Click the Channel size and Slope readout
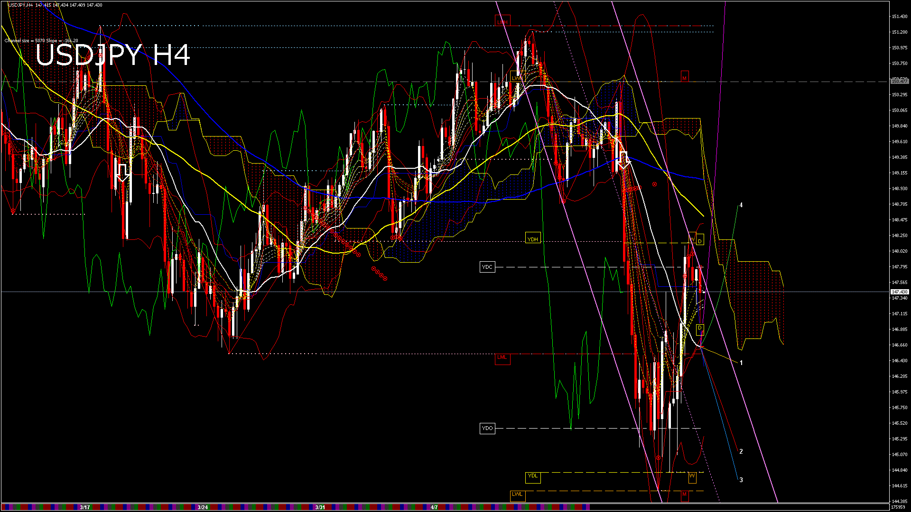This screenshot has height=512, width=911. [41, 41]
